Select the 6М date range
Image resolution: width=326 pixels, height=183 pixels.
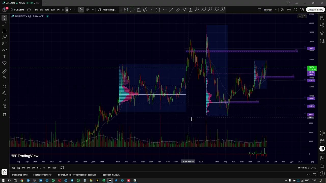point(33,167)
